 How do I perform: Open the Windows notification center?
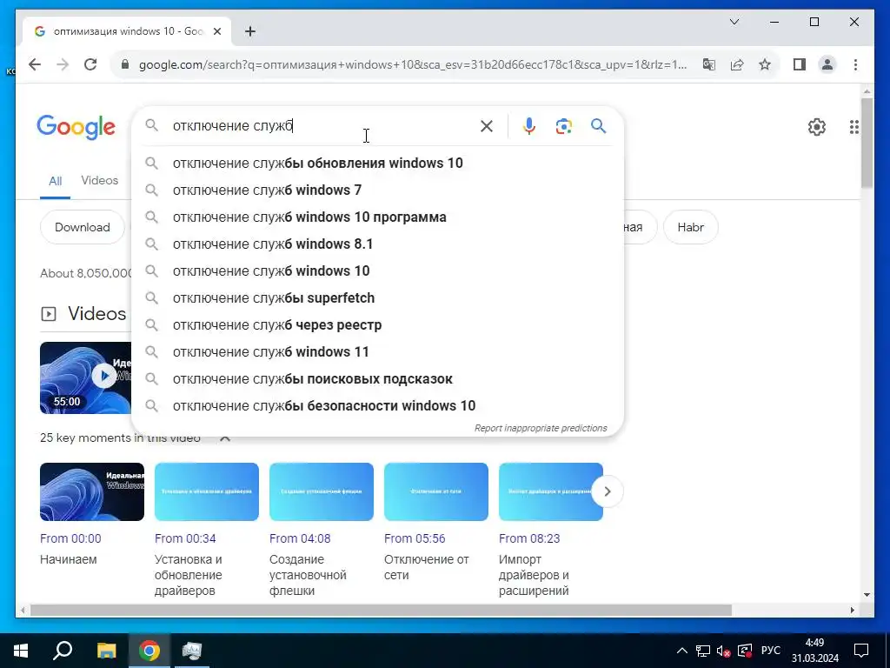(861, 651)
